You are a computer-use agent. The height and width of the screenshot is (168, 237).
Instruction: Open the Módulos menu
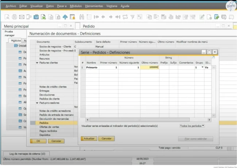(x=76, y=6)
